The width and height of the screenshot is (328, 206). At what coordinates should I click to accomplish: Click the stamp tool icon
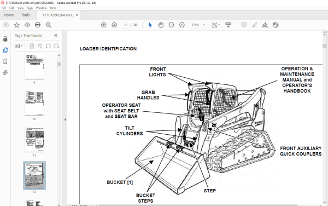click(x=276, y=25)
